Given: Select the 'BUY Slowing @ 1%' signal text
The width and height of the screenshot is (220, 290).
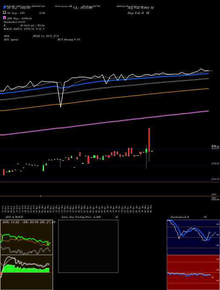Looking at the screenshot, I should (69, 40).
